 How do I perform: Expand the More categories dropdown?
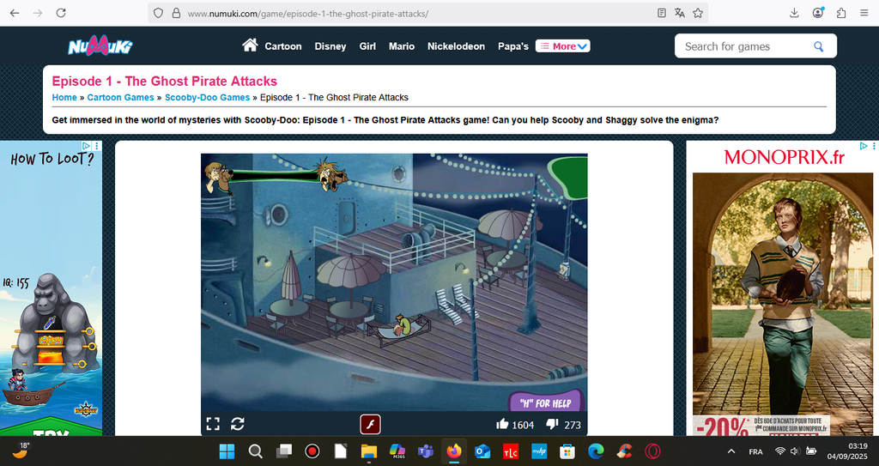tap(563, 46)
